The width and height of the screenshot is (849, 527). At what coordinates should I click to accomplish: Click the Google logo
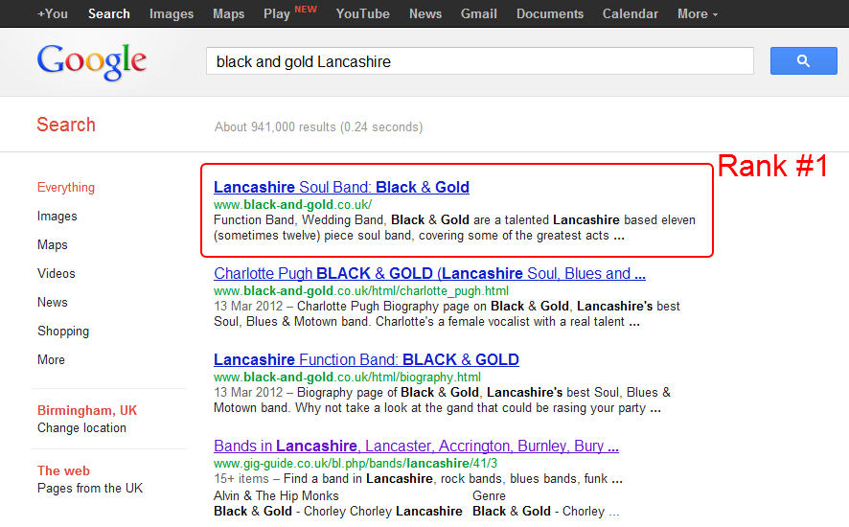[x=91, y=62]
